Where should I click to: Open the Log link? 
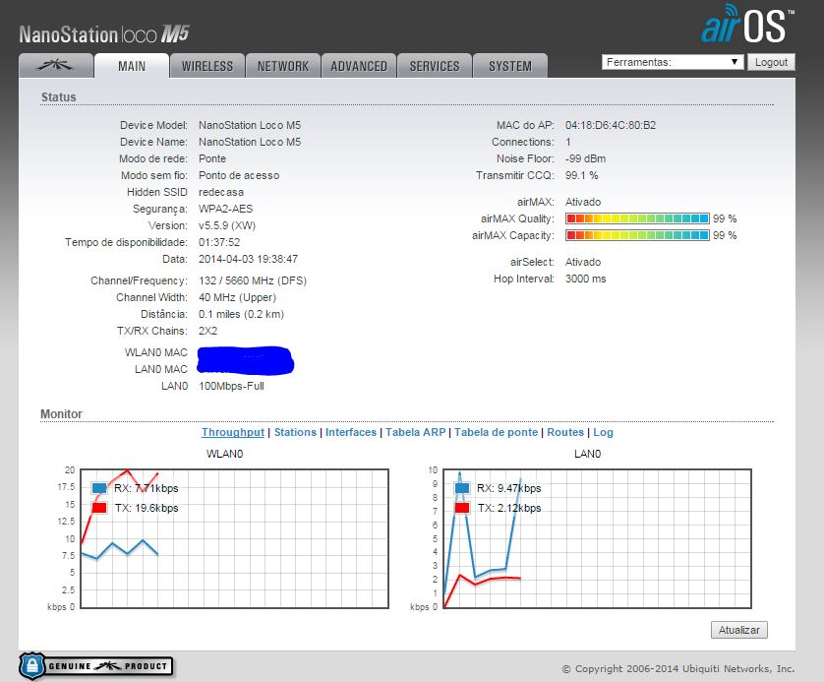[604, 432]
